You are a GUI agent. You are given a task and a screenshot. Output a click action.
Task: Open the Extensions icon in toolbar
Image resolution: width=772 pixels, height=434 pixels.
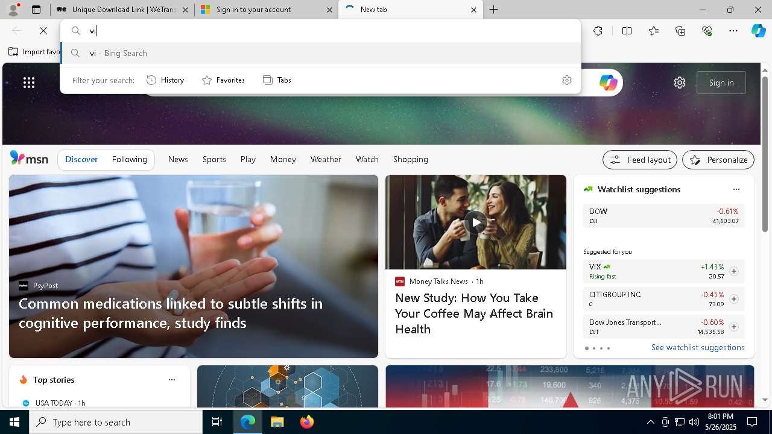coord(598,31)
